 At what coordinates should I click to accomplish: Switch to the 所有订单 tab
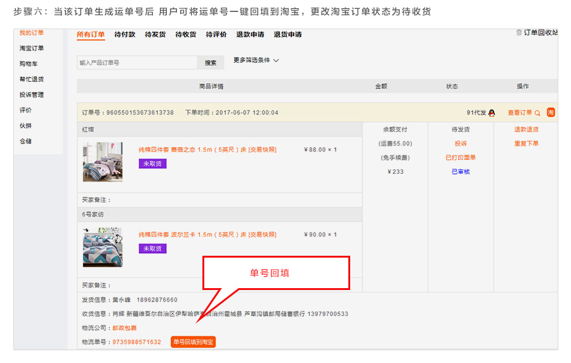click(x=91, y=35)
